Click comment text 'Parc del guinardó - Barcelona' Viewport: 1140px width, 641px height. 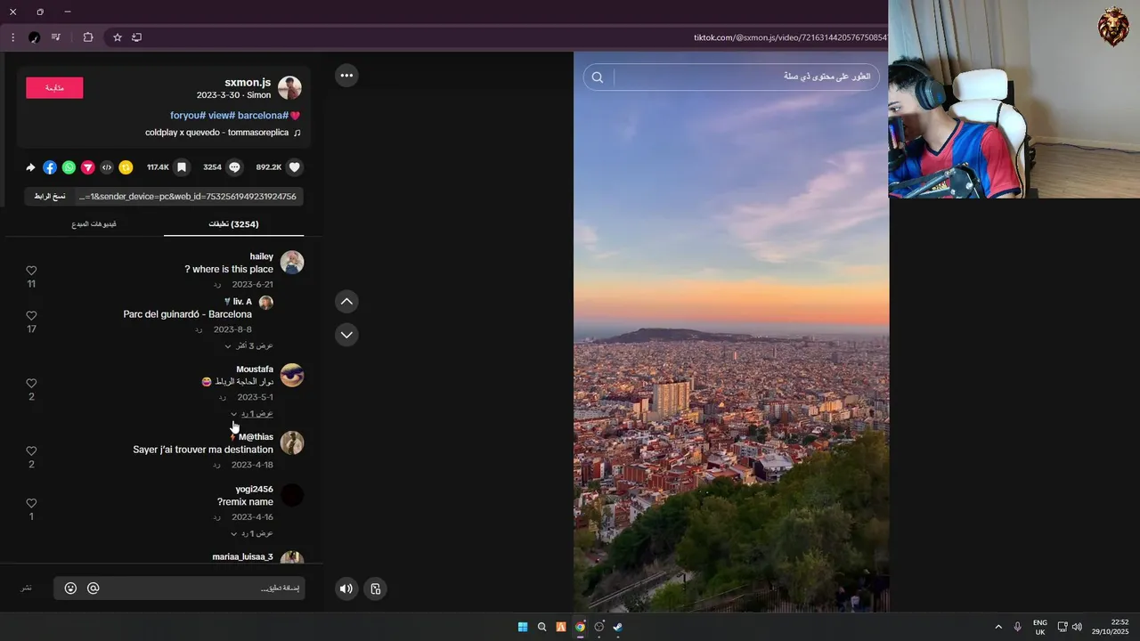tap(188, 314)
